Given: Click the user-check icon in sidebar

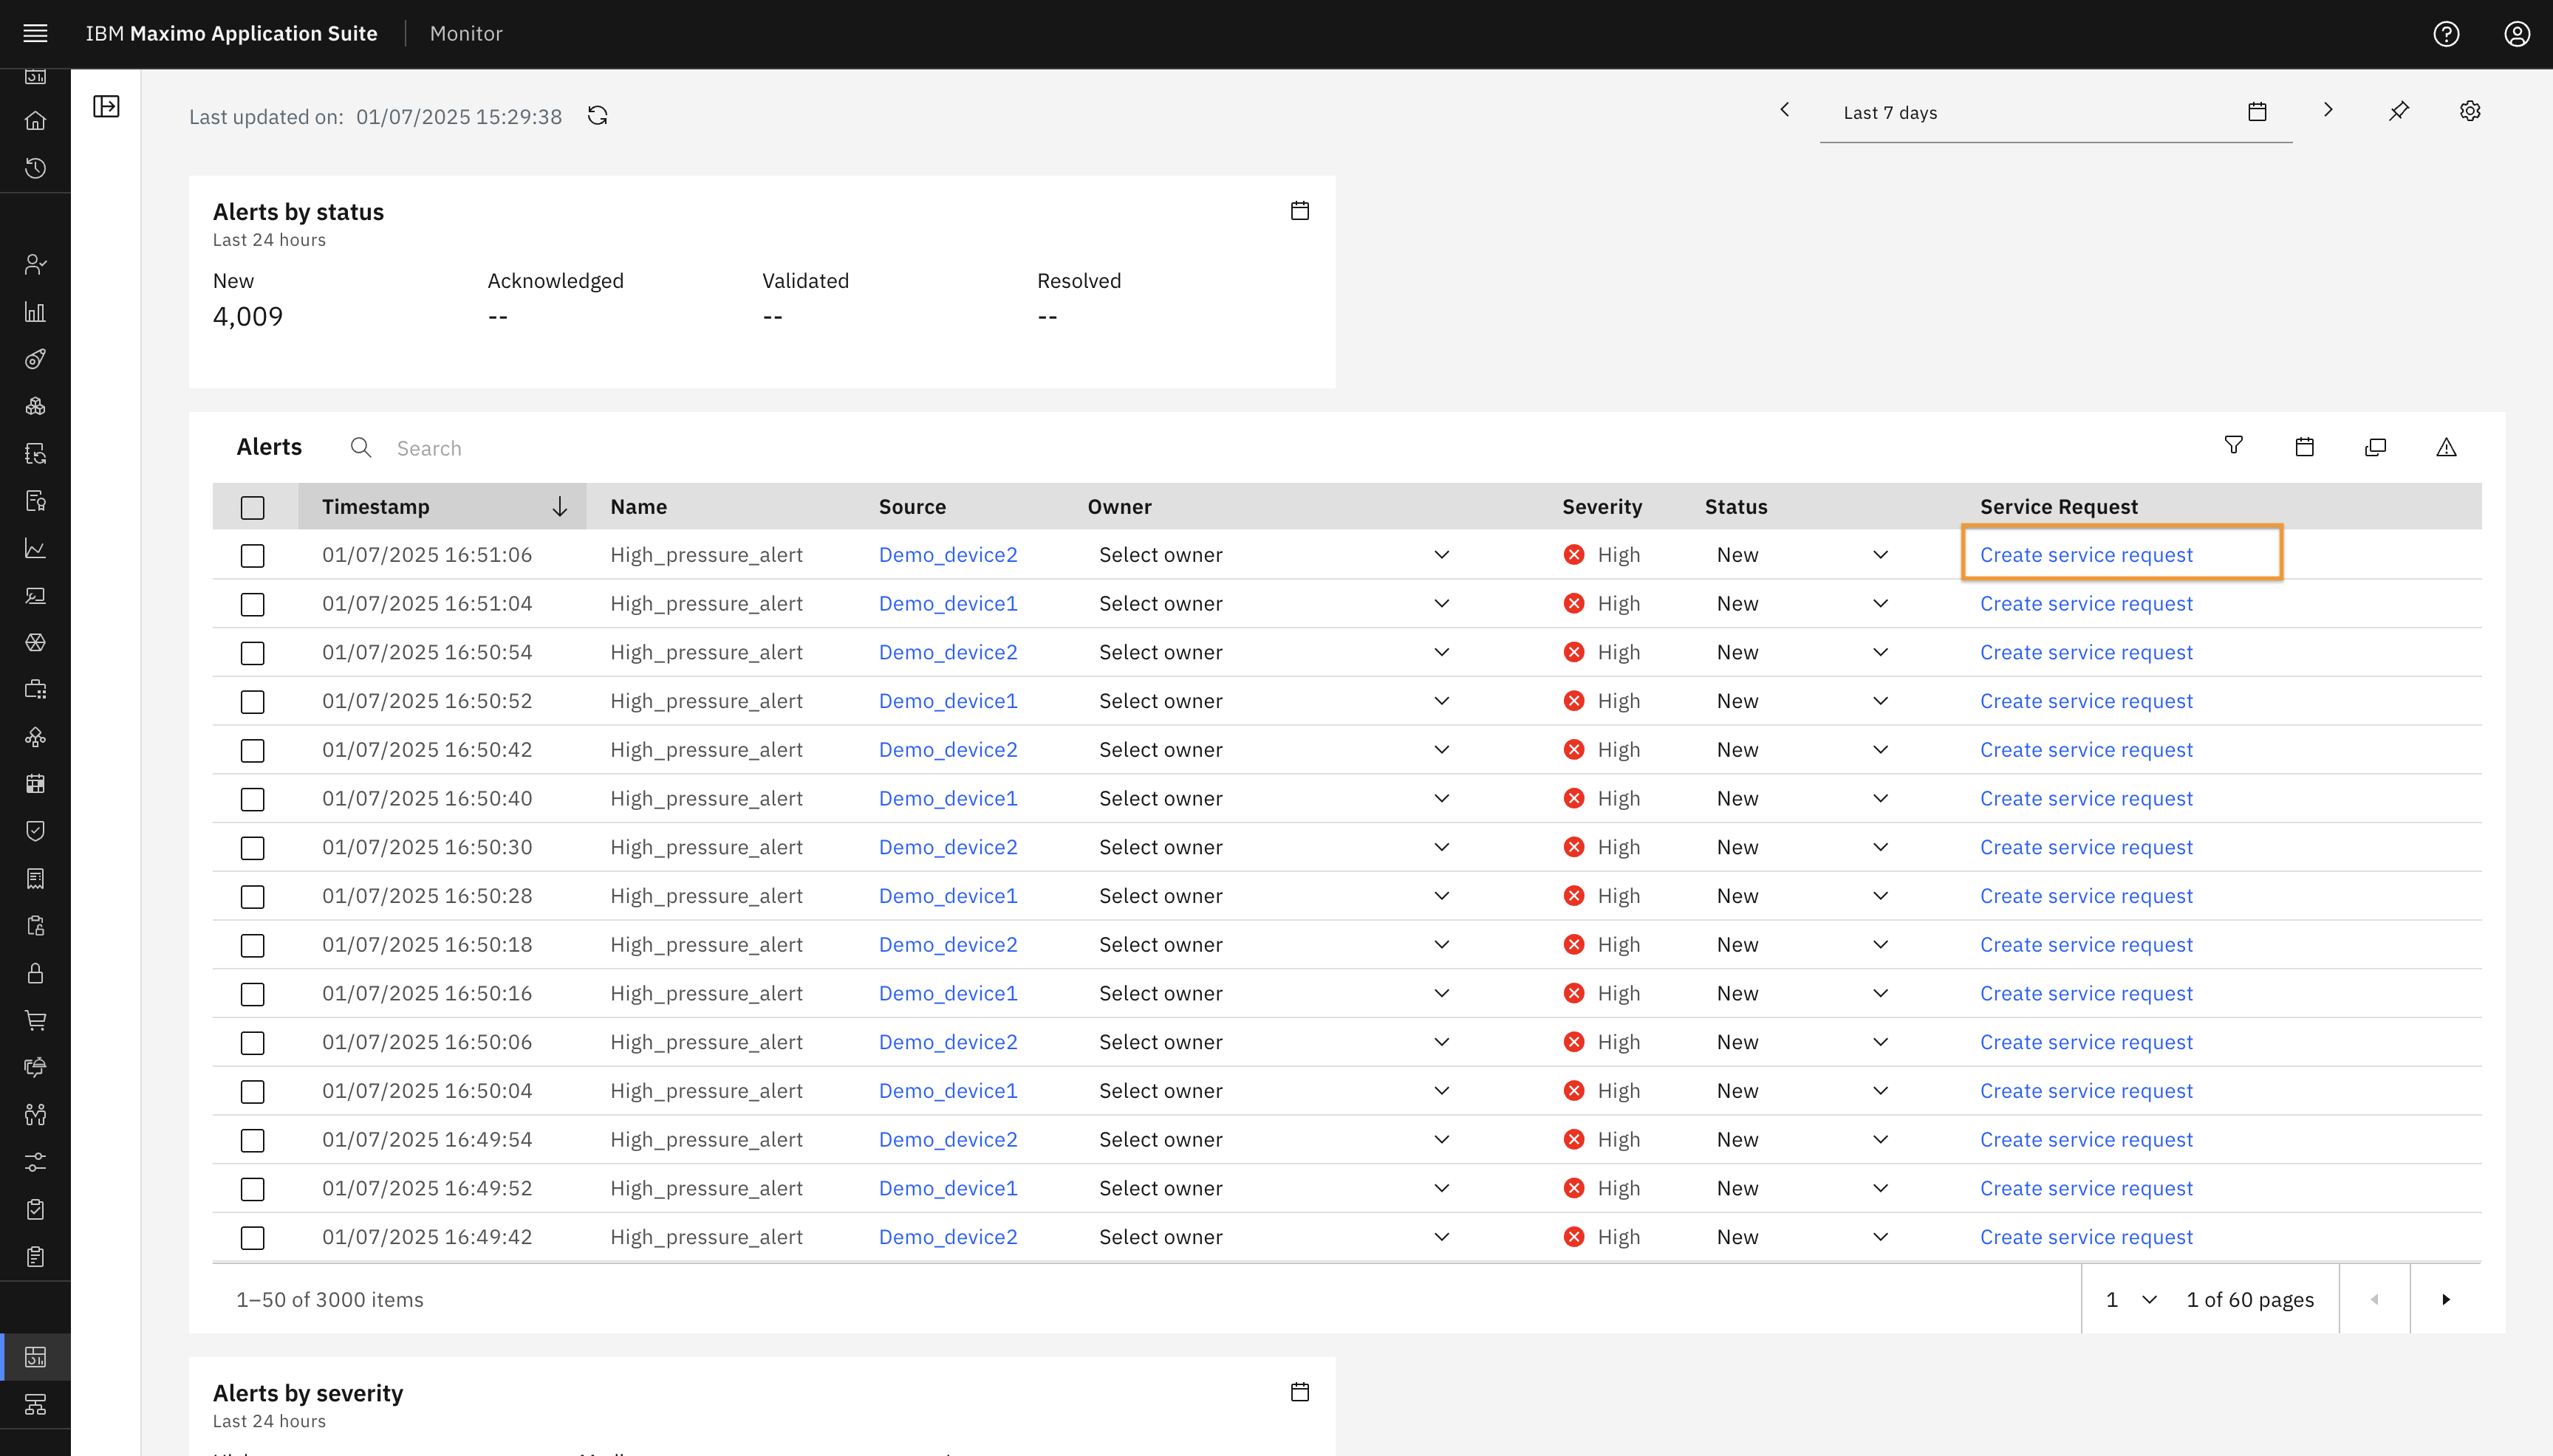Looking at the screenshot, I should pos(35,264).
